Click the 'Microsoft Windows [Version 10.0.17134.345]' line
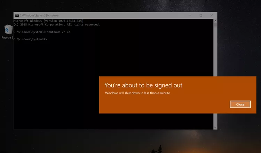The width and height of the screenshot is (261, 153). [x=48, y=21]
